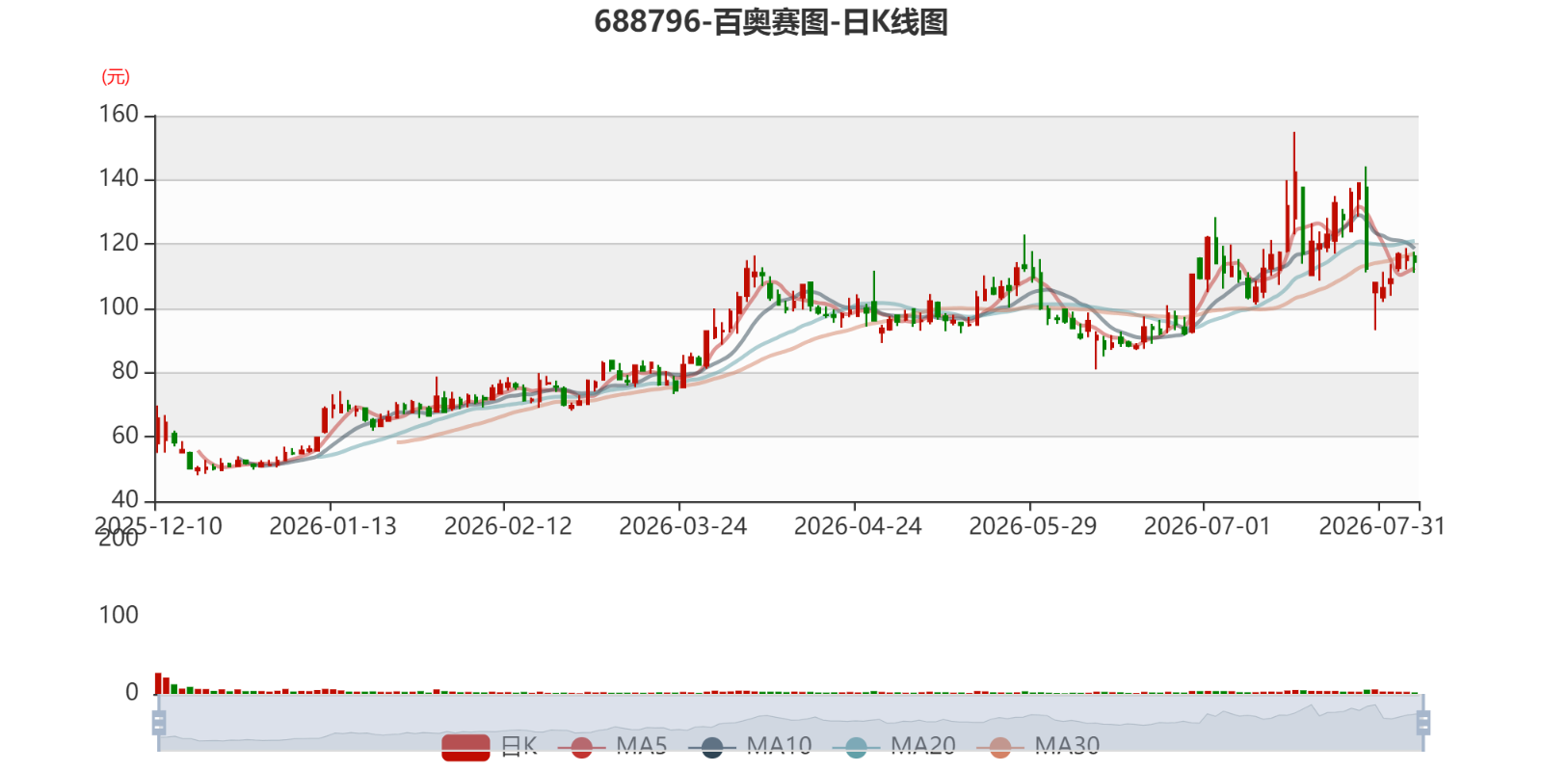Toggle the MA30 legend marker icon

click(x=1000, y=747)
